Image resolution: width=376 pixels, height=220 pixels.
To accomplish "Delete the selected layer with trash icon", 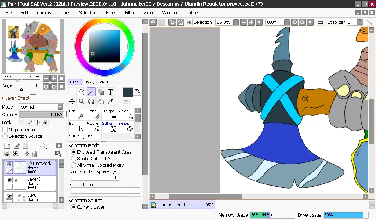I will [x=35, y=154].
